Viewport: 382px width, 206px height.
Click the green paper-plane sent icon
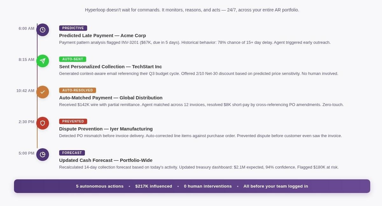[x=43, y=61]
